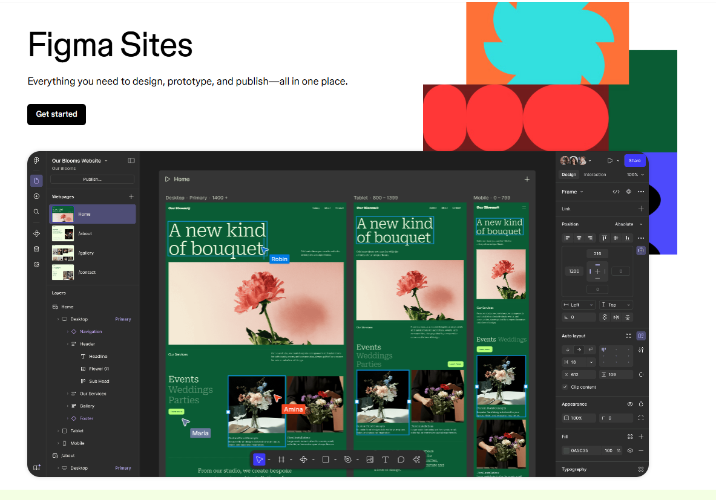Open the /about webpage
Viewport: 716px width, 500px height.
point(93,233)
